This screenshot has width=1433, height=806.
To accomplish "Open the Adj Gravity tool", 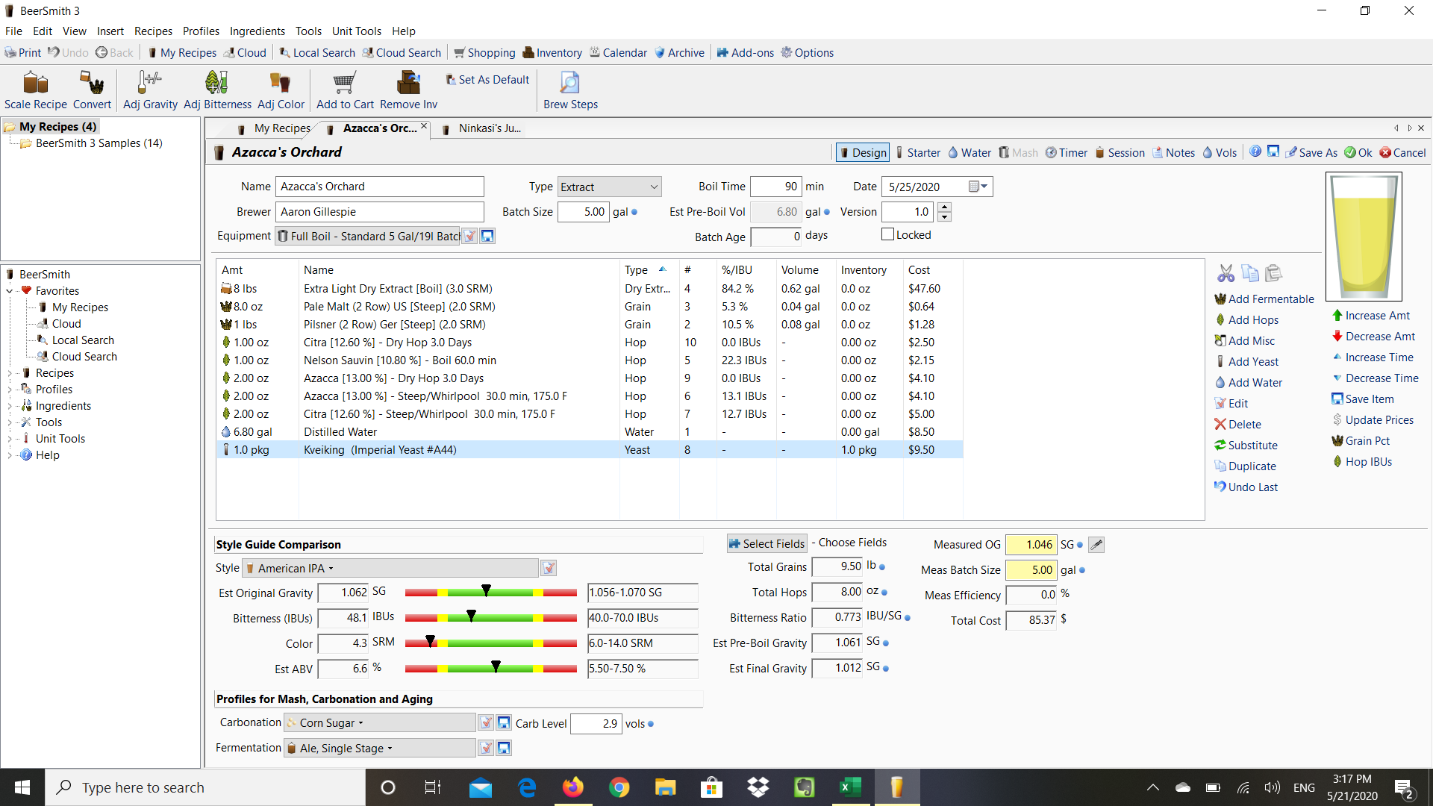I will pos(150,90).
